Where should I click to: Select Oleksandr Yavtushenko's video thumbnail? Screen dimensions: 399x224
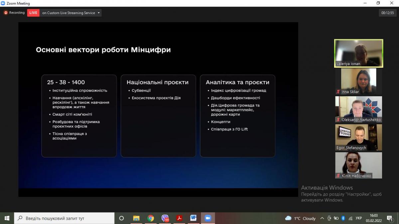click(358, 109)
